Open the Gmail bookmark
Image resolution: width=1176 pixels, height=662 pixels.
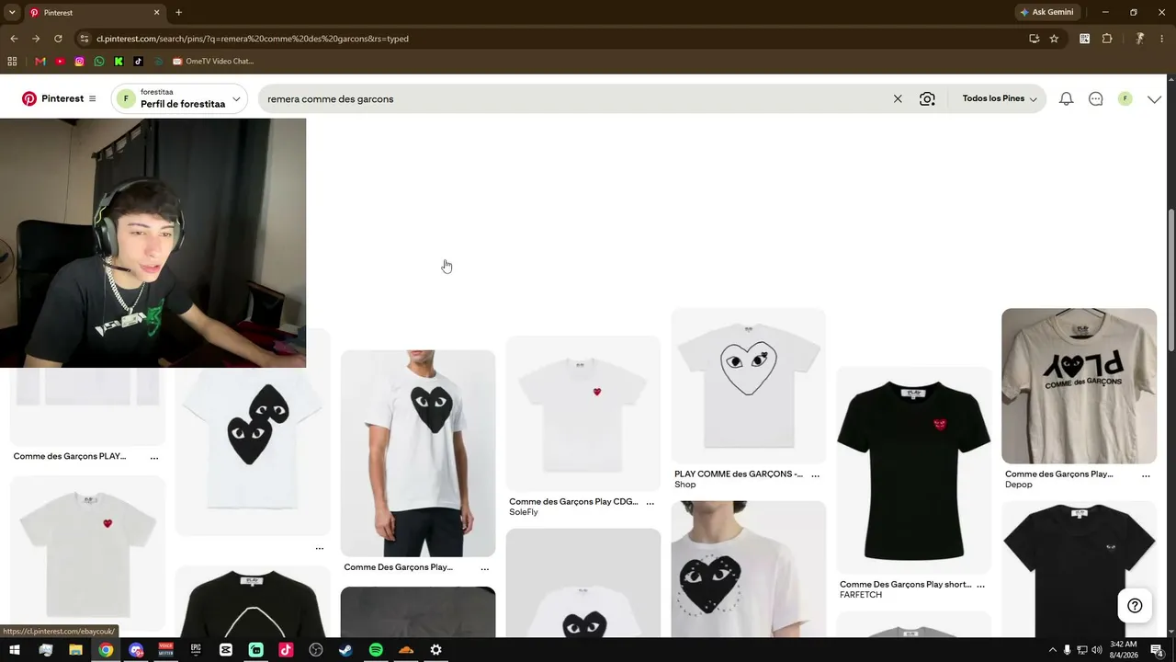pyautogui.click(x=40, y=62)
